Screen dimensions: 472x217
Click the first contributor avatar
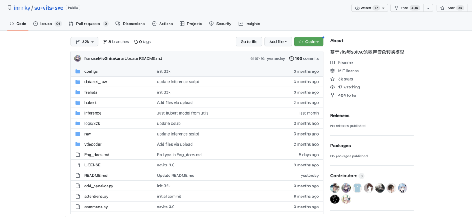pyautogui.click(x=335, y=188)
